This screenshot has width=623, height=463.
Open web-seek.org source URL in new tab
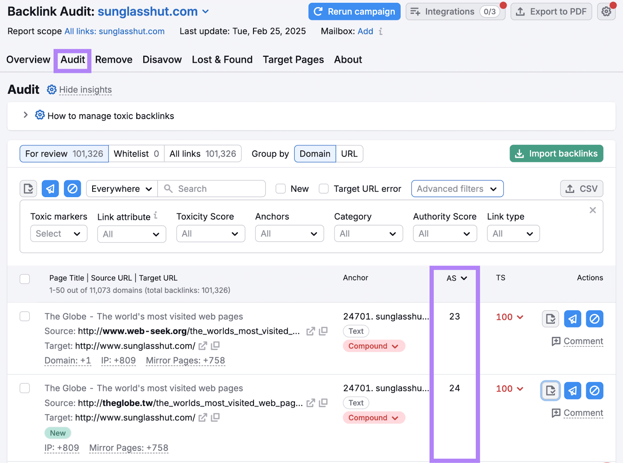[310, 331]
